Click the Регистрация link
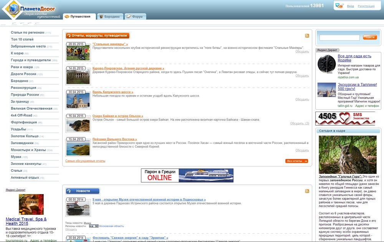This screenshot has width=384, height=242. [366, 6]
